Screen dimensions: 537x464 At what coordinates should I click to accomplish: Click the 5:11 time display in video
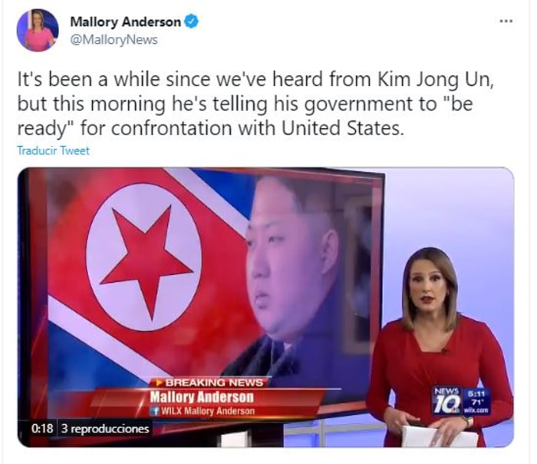point(477,393)
